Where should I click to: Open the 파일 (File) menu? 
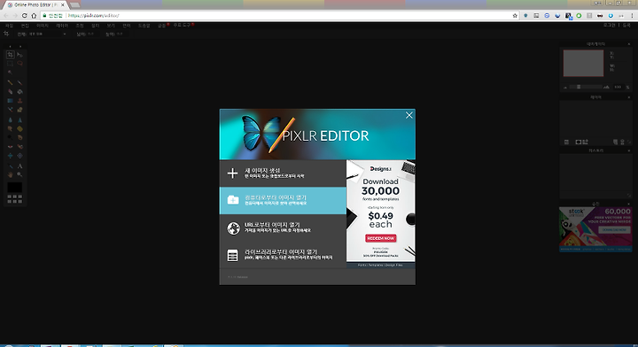click(10, 26)
